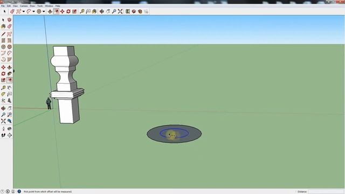This screenshot has width=345, height=194.
Task: Open the Lines tool dropdown arrow
Action: (x=23, y=11)
